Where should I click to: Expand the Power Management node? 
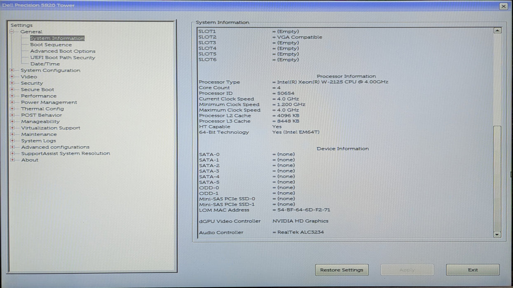12,102
